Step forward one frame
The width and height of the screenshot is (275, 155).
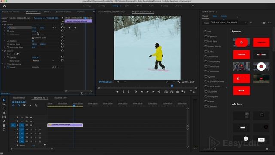click(x=153, y=92)
